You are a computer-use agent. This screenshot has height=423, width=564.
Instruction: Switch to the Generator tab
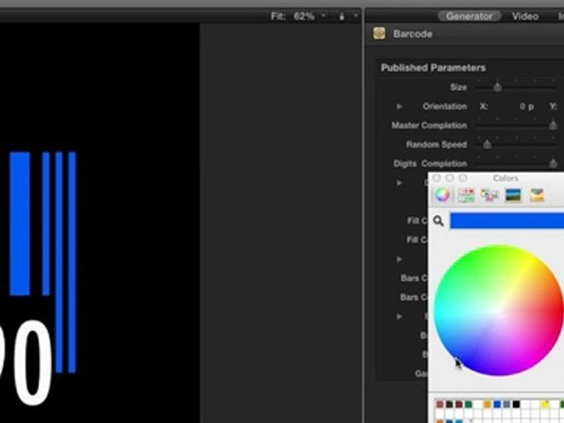point(469,16)
